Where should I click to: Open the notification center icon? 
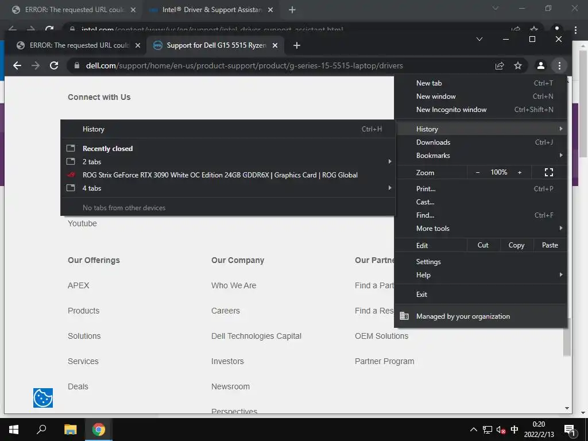570,430
